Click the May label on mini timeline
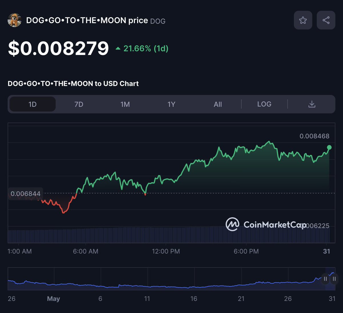The height and width of the screenshot is (313, 343). 53,299
